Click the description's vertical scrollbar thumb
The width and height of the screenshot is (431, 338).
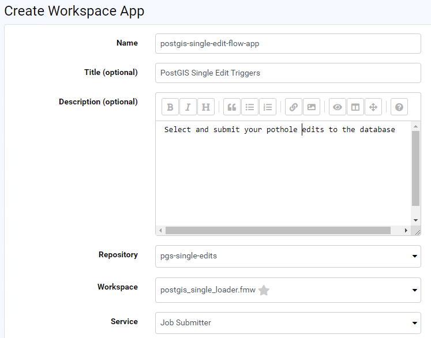(415, 168)
